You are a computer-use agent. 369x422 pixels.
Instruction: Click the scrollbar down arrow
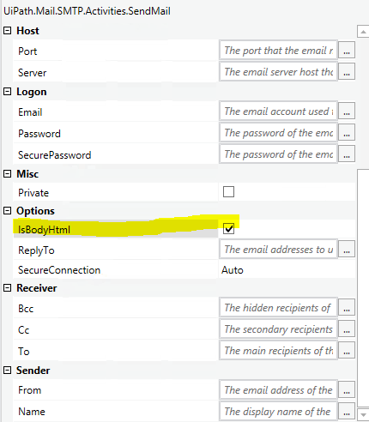pyautogui.click(x=363, y=414)
